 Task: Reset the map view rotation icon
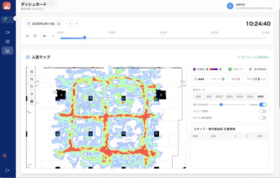(32, 87)
